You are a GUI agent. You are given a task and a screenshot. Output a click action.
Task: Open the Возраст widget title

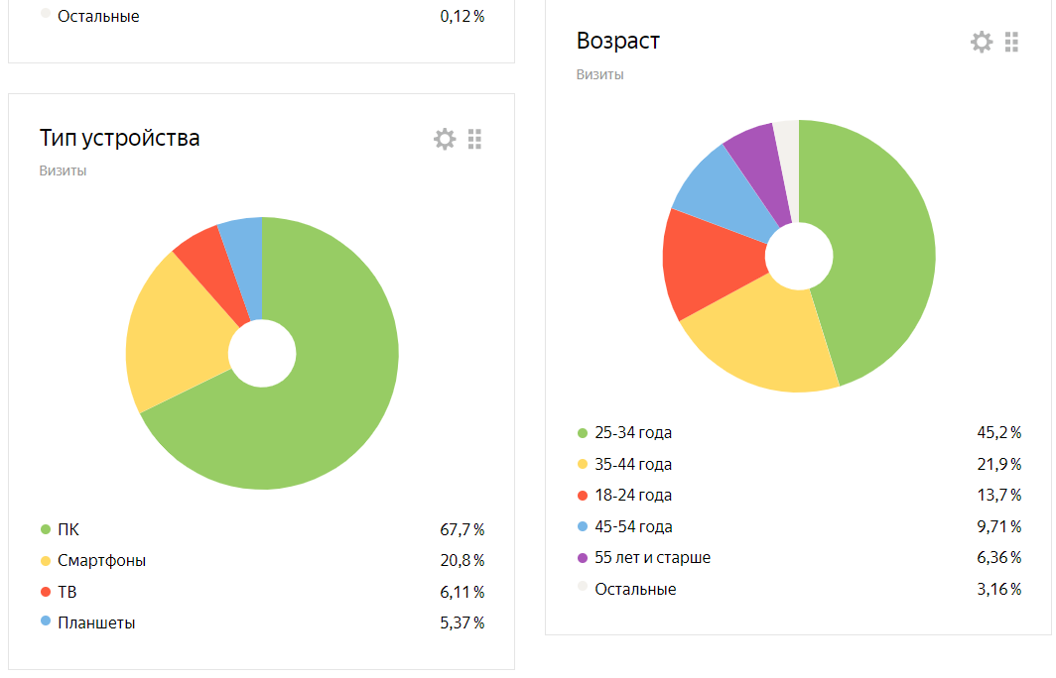pos(617,41)
